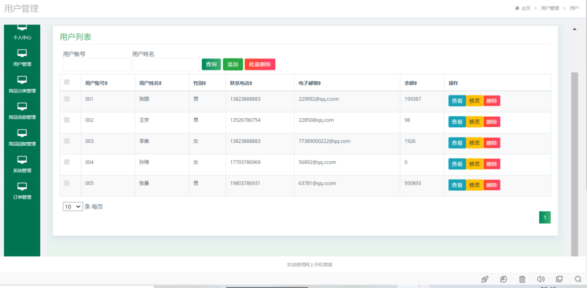Sort table by 联系电话 column

click(x=241, y=83)
